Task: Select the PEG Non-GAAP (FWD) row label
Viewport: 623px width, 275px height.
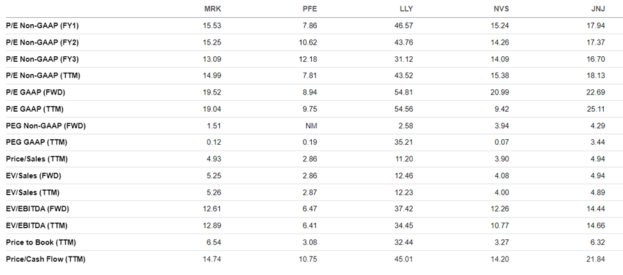Action: pyautogui.click(x=46, y=126)
